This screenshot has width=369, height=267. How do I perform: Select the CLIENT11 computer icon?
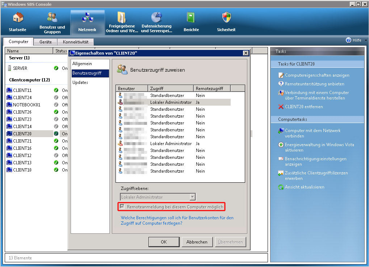[9, 90]
